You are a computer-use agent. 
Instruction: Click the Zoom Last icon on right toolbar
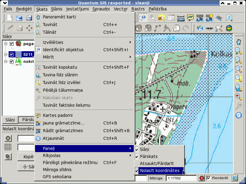239,97
